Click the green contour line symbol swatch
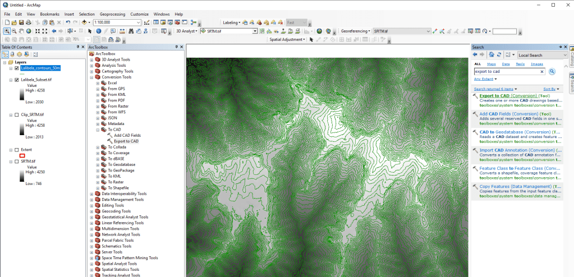 (x=22, y=74)
